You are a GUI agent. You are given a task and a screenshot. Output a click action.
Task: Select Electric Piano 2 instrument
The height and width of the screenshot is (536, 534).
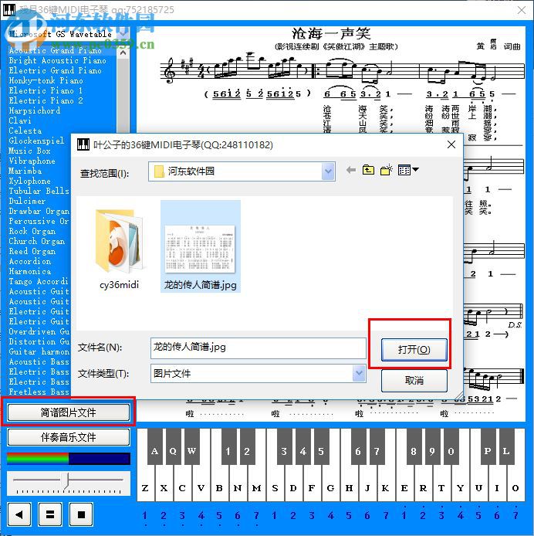click(x=46, y=100)
